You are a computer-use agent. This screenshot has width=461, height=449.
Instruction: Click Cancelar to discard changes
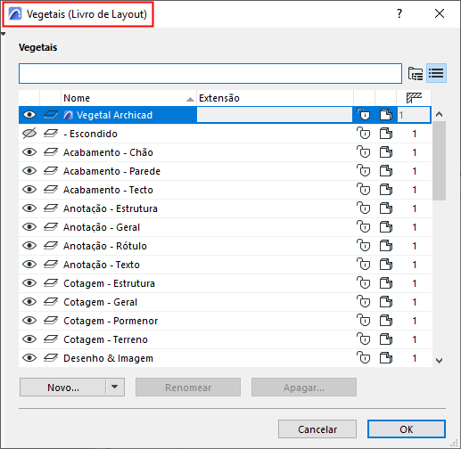pos(317,429)
